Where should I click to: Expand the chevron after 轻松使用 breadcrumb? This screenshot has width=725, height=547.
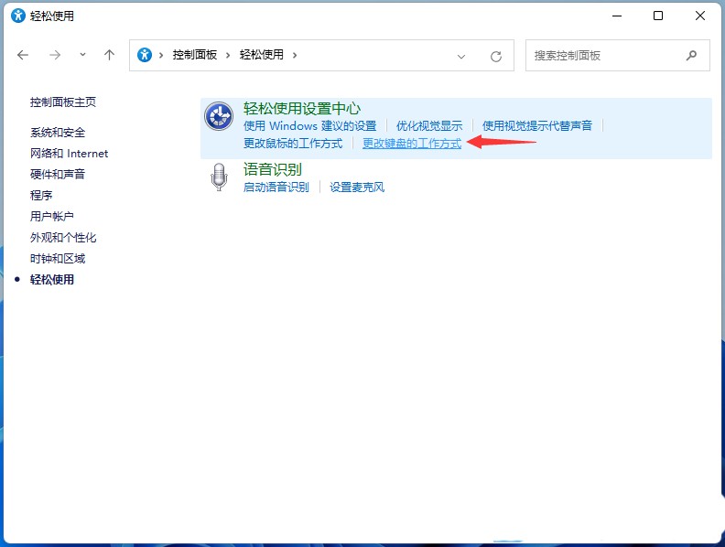295,55
